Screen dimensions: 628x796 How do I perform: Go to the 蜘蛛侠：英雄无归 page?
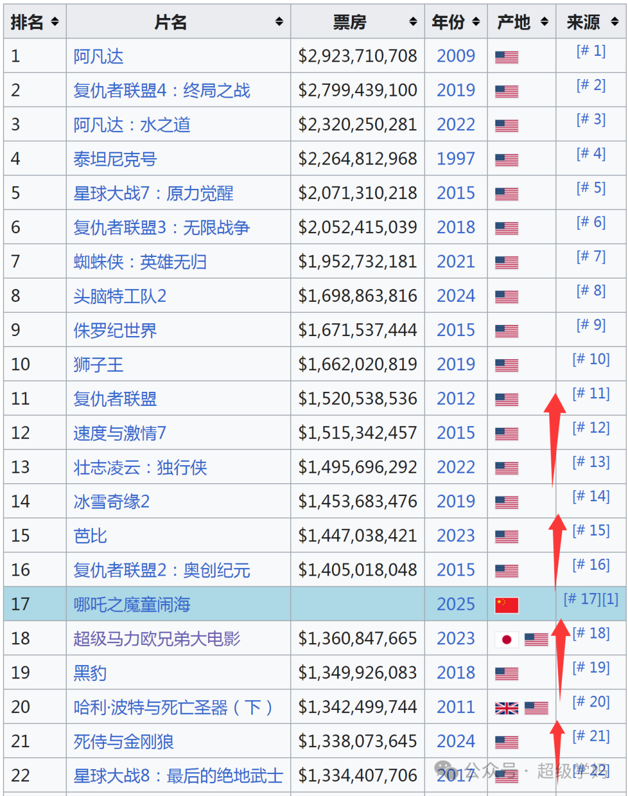coord(140,262)
